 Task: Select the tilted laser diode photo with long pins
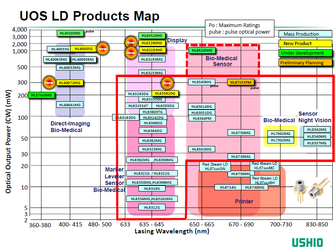click(319, 188)
